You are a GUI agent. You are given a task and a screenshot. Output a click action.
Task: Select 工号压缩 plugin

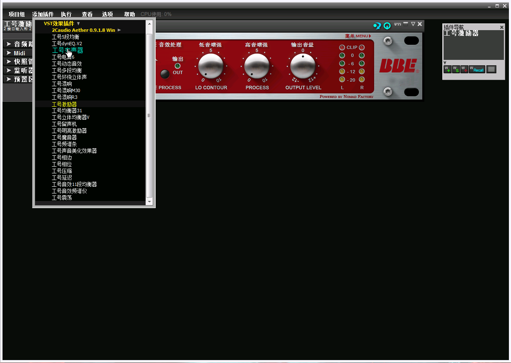pyautogui.click(x=62, y=171)
